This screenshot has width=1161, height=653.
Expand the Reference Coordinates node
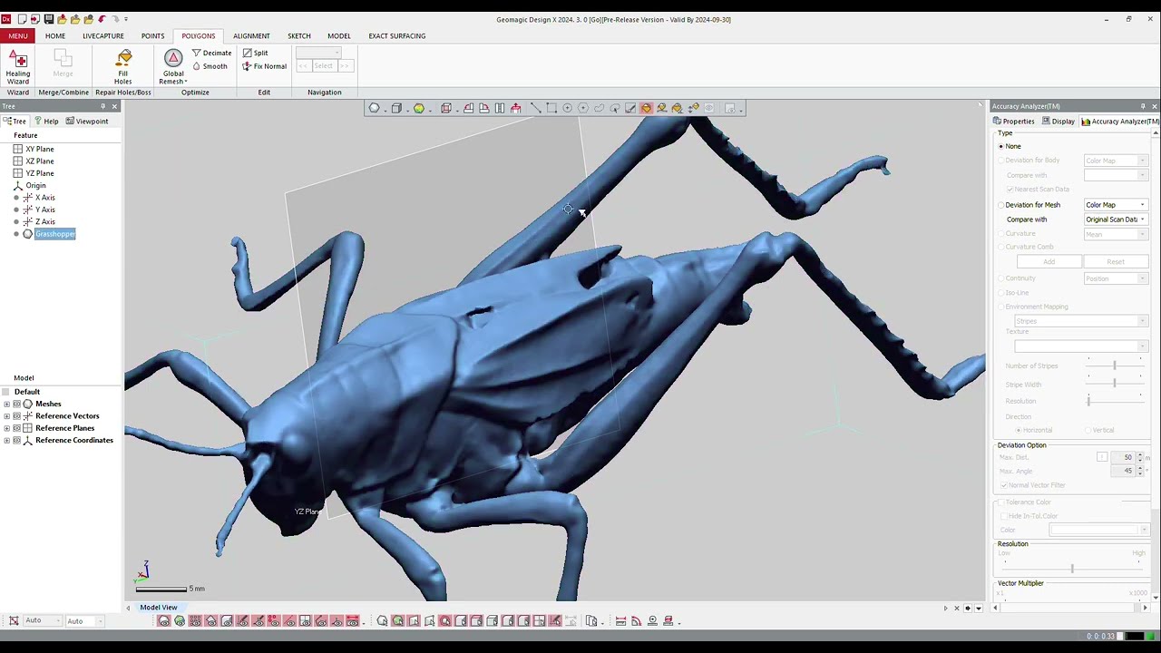[7, 441]
